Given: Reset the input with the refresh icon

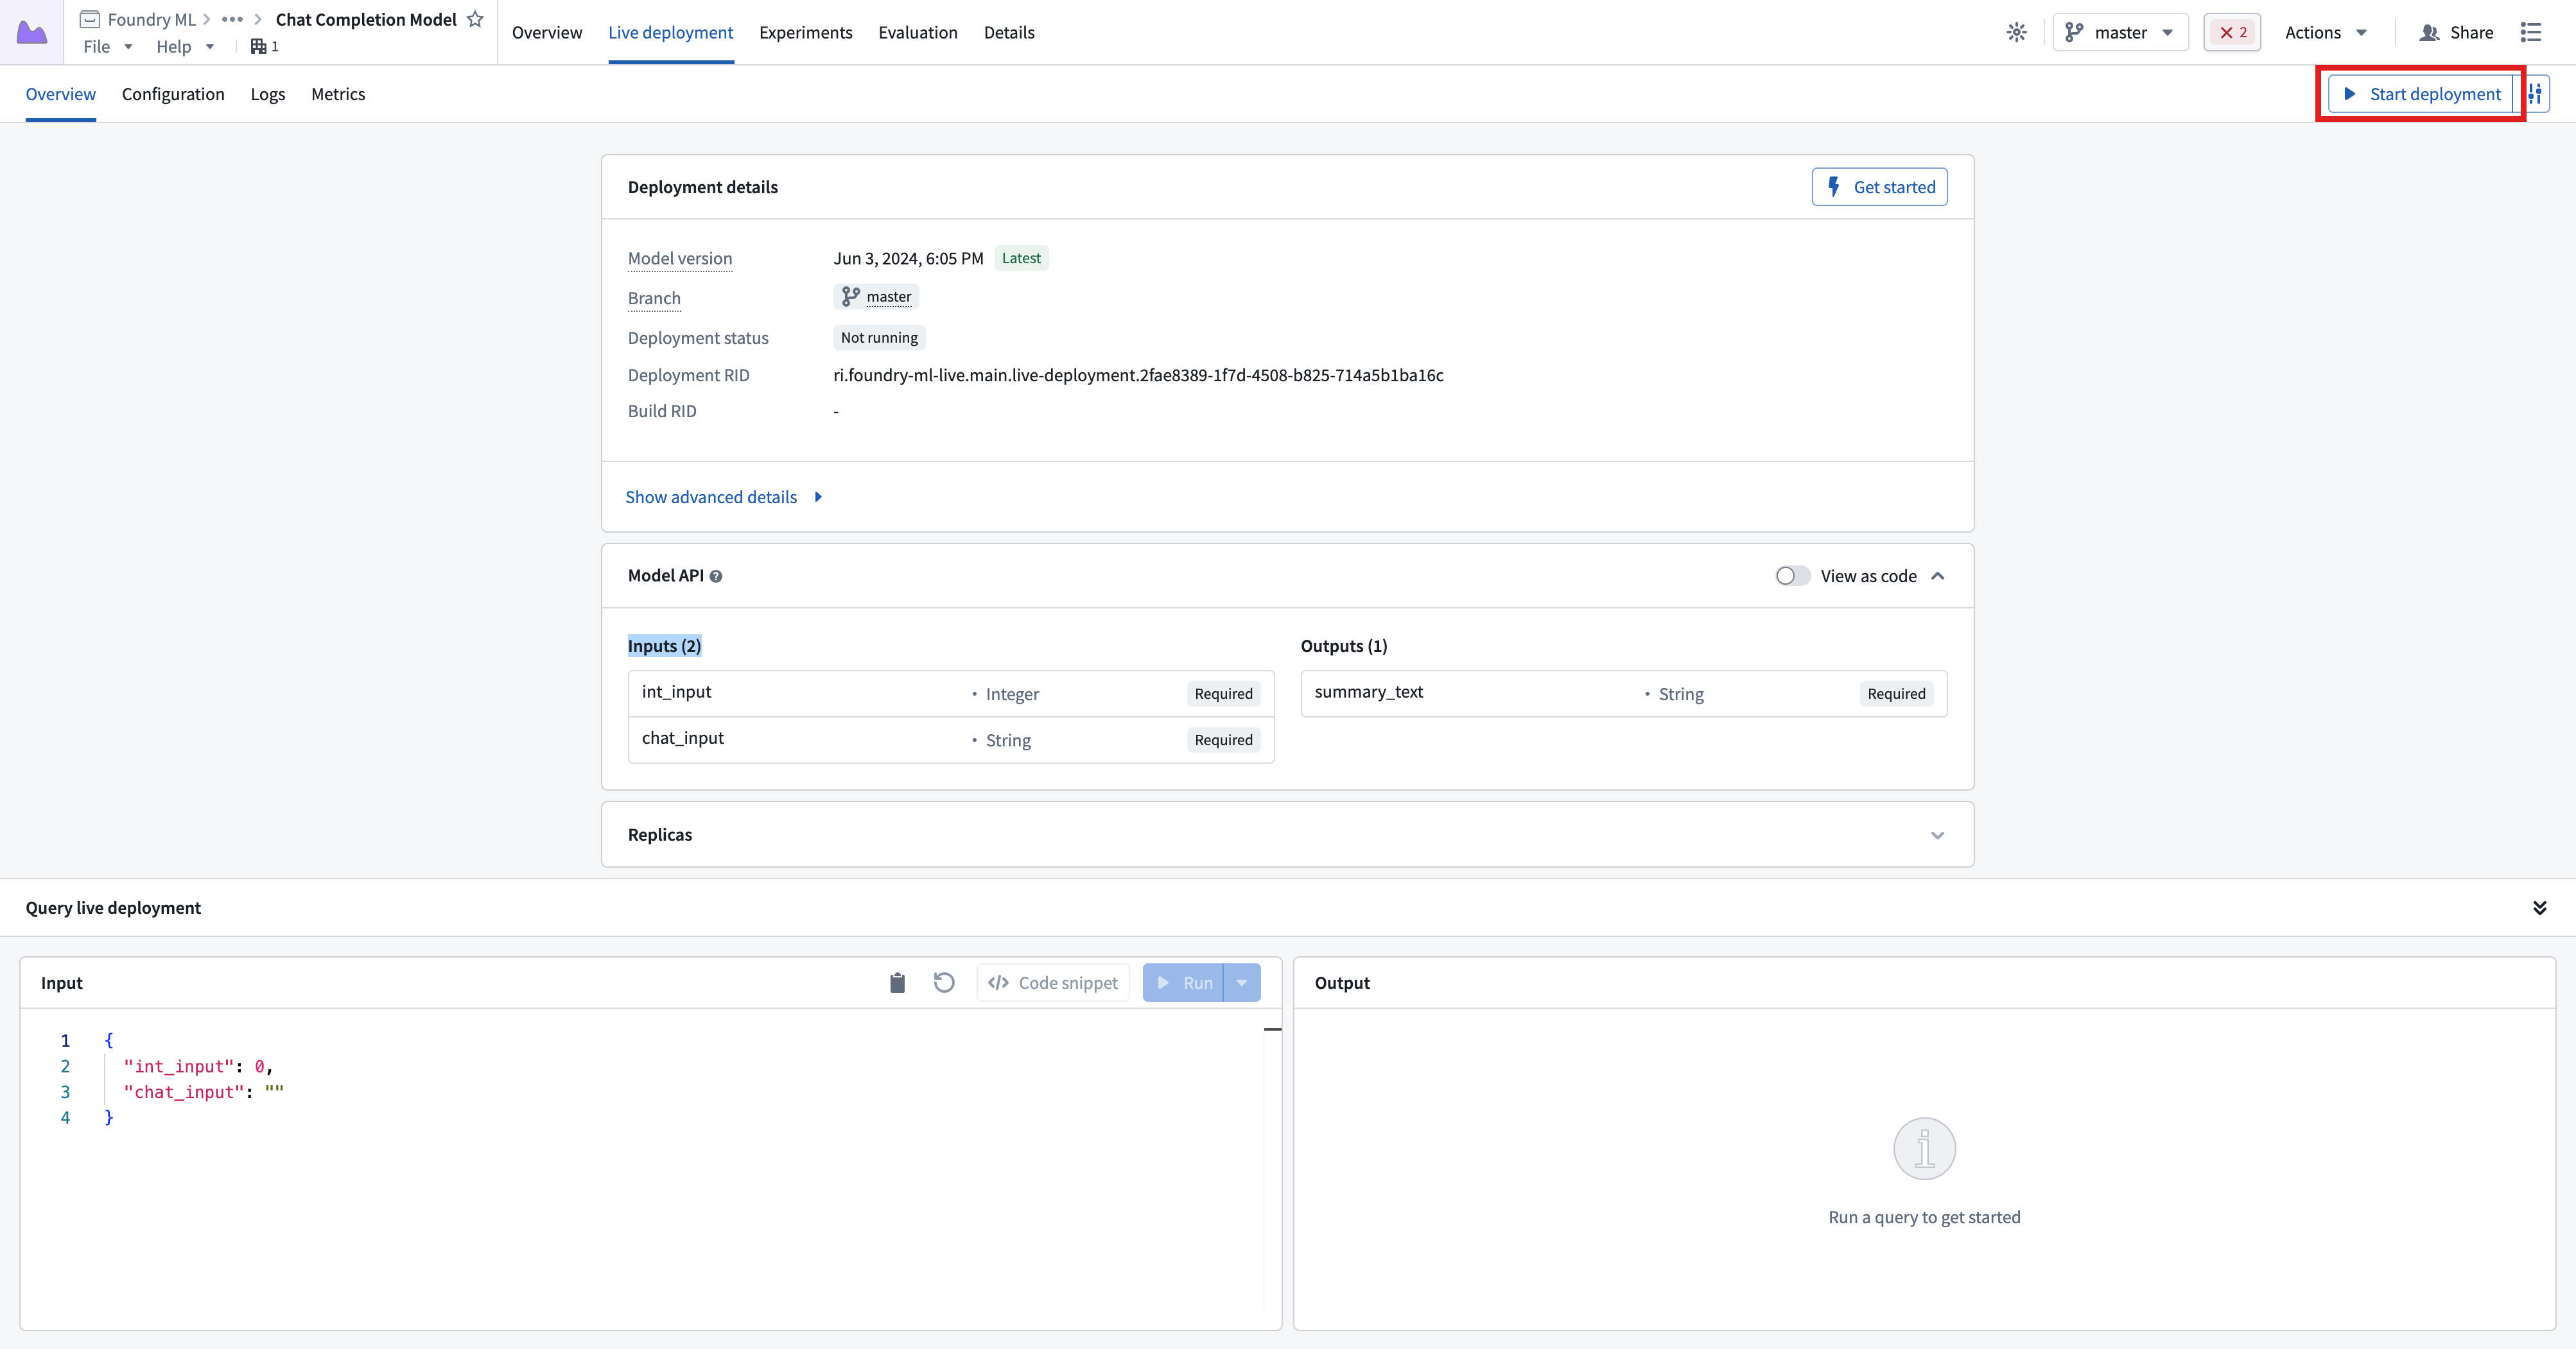Looking at the screenshot, I should coord(944,983).
